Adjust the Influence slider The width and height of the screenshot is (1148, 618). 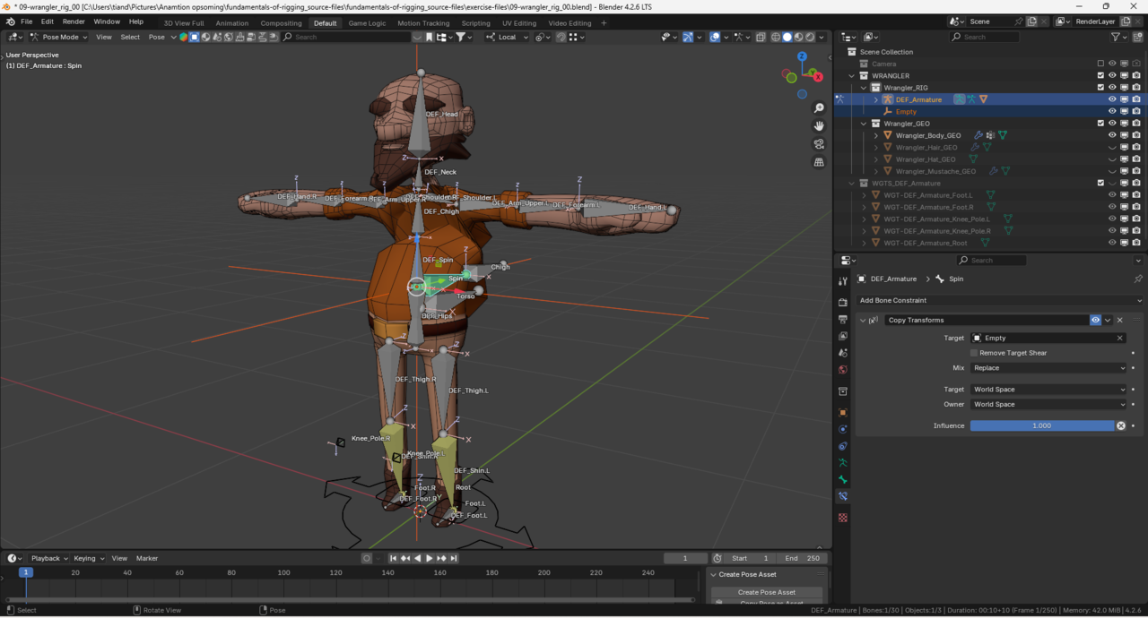pyautogui.click(x=1041, y=425)
